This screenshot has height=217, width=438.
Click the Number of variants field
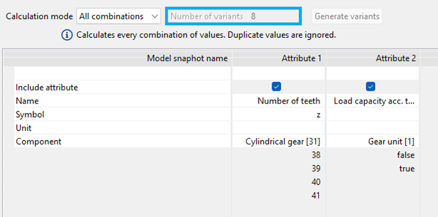tap(233, 16)
